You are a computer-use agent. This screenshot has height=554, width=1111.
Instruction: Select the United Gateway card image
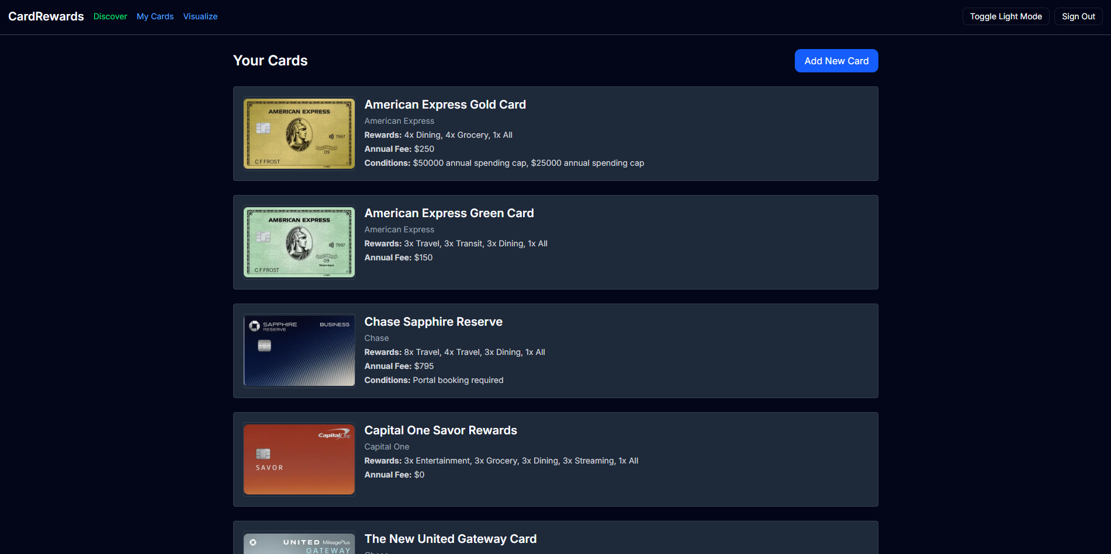pyautogui.click(x=299, y=543)
